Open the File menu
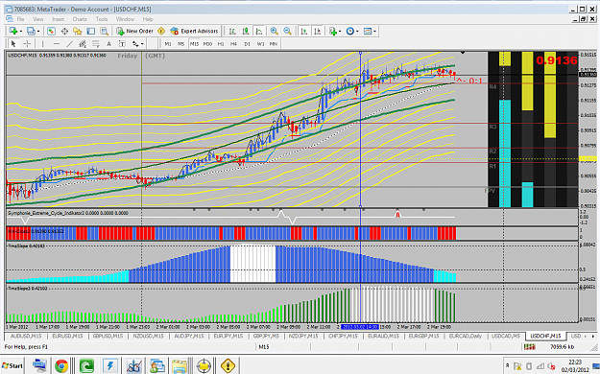Viewport: 600px width, 374px height. [x=20, y=19]
